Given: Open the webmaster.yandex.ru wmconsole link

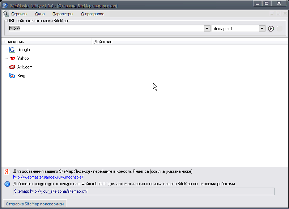Looking at the screenshot, I should click(x=48, y=177).
